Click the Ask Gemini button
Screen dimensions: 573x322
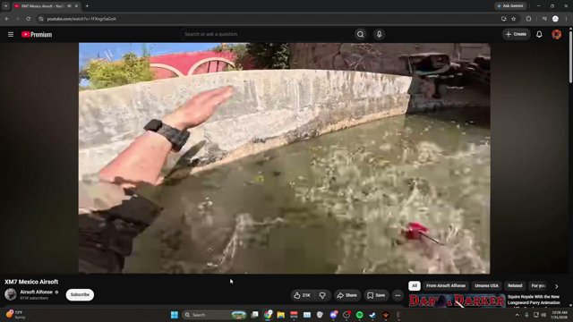[x=510, y=6]
